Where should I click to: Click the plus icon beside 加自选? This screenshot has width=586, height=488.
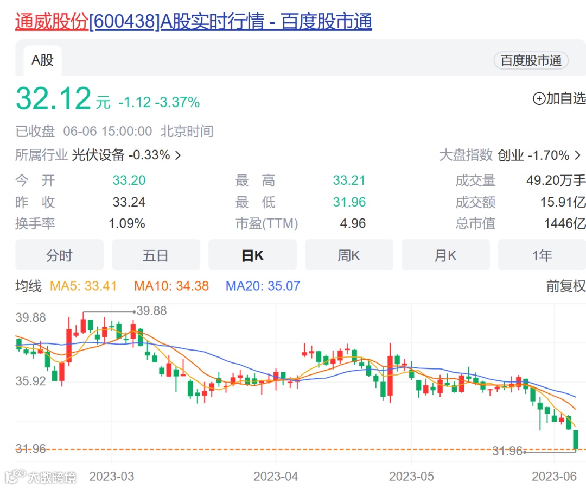[539, 99]
